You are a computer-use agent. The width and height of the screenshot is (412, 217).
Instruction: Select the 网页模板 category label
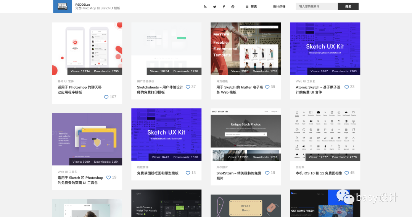(222, 81)
